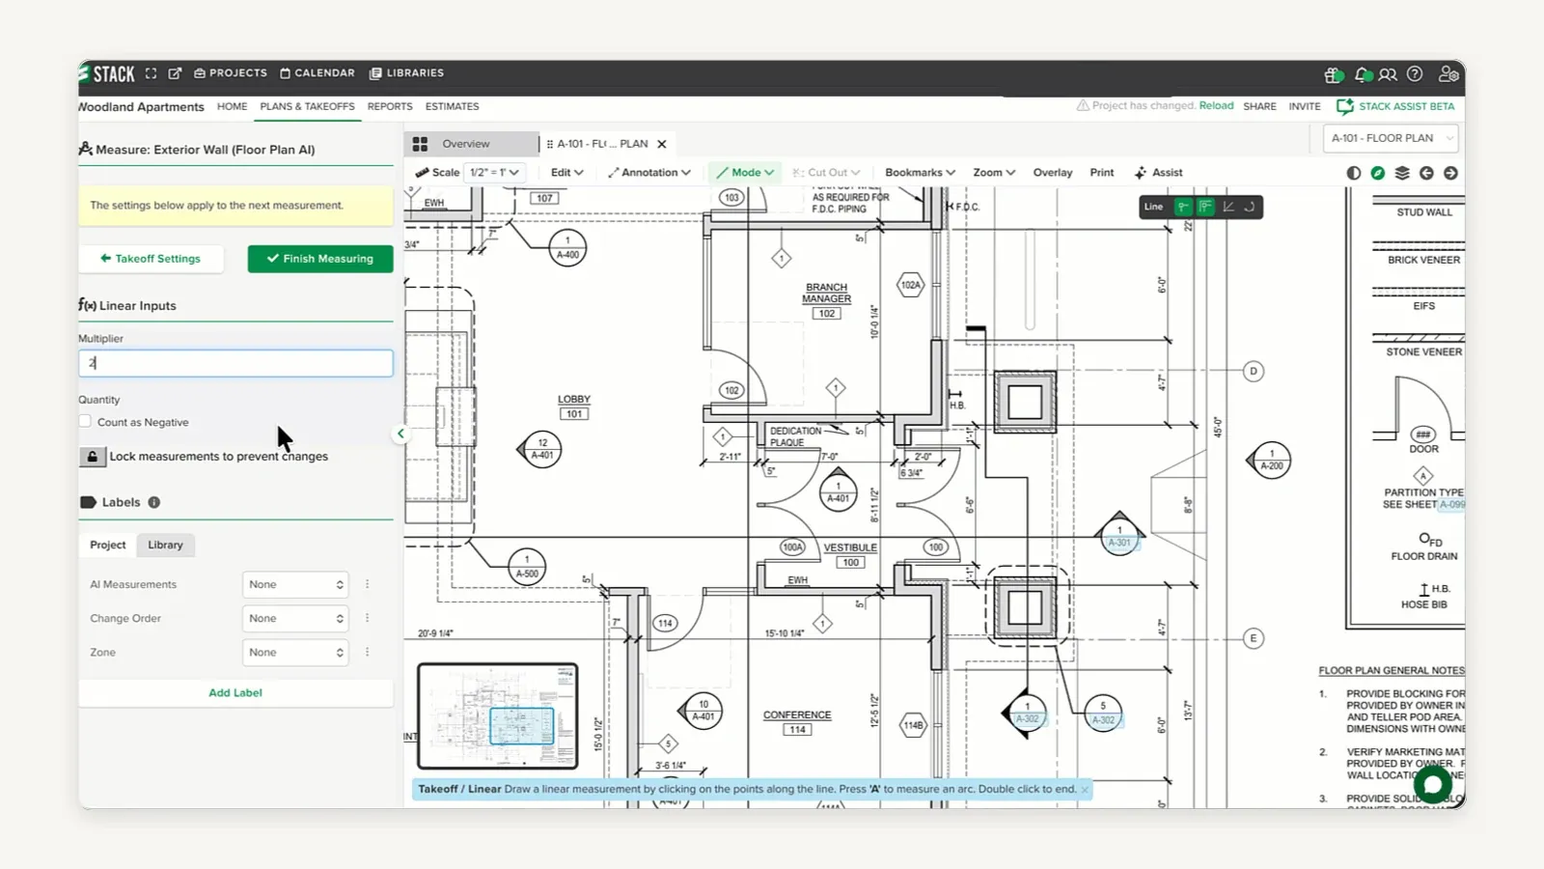Click SHARE button

point(1259,106)
